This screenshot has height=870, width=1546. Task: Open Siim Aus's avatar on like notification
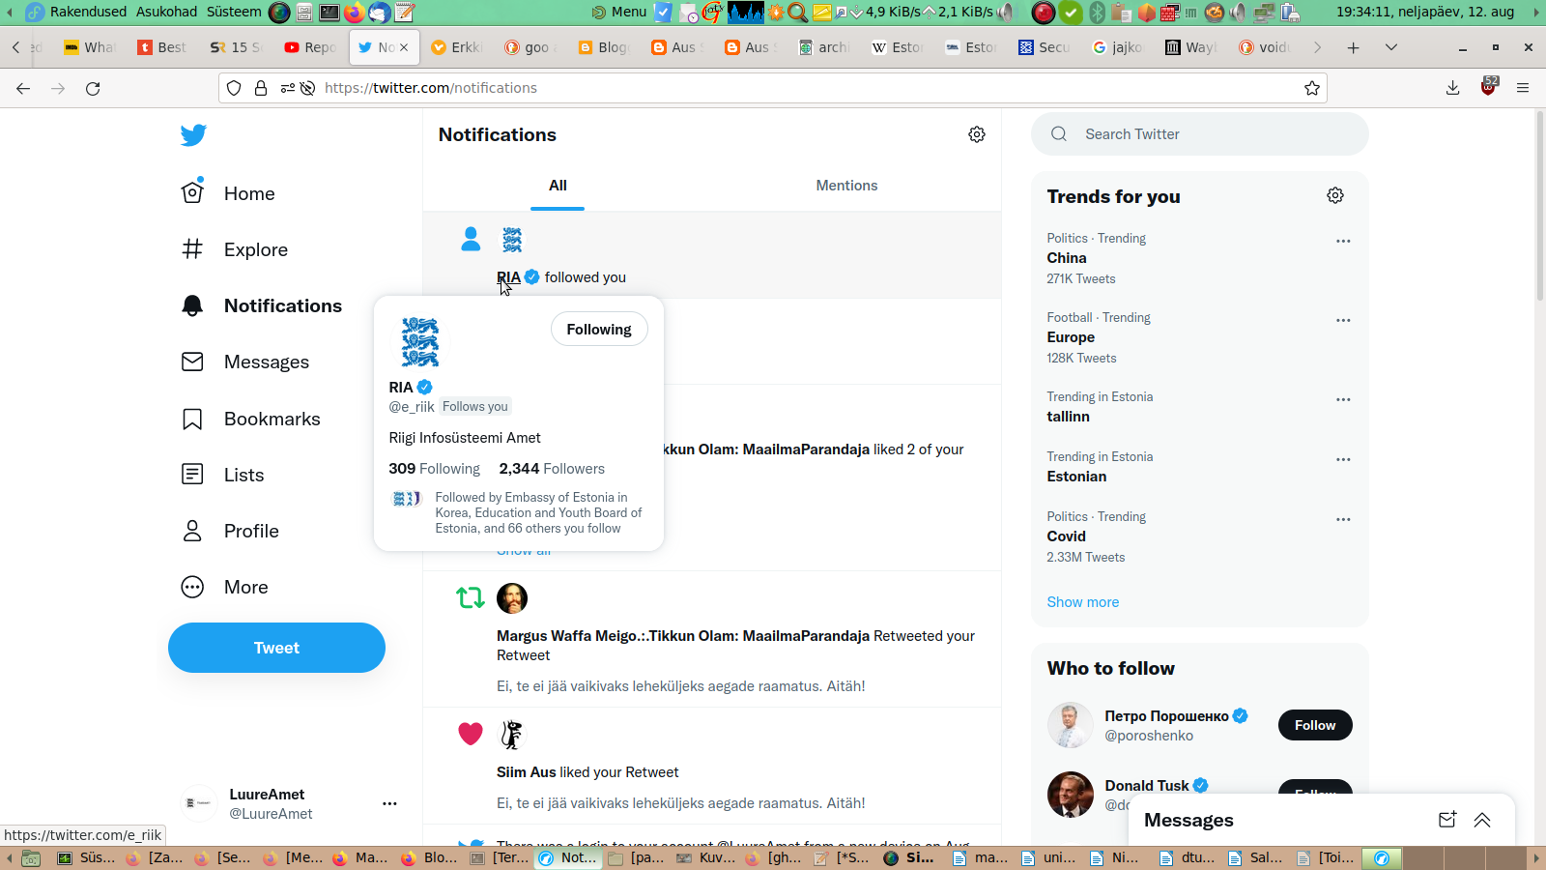[512, 735]
